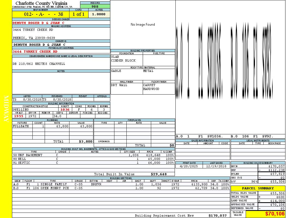Click basement RPCN value $18,648
The image size is (286, 218).
(x=153, y=155)
